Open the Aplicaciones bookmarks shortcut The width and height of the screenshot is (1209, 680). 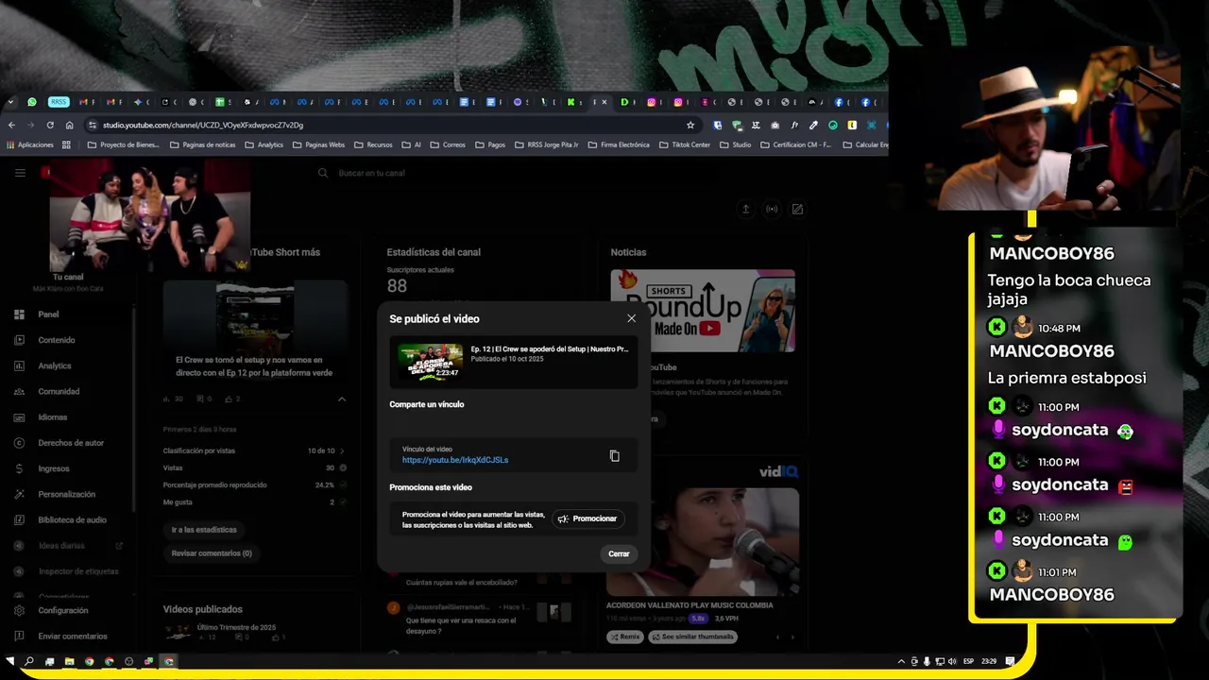pyautogui.click(x=30, y=144)
